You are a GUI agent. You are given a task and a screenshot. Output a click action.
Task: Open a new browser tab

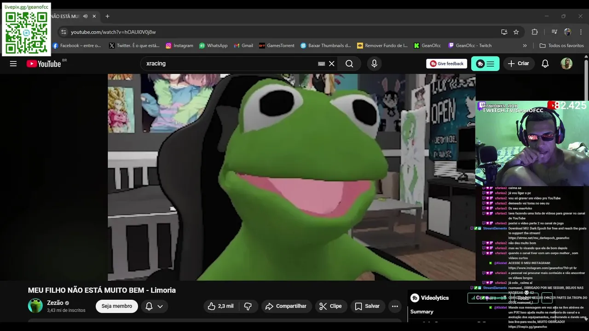pos(107,16)
